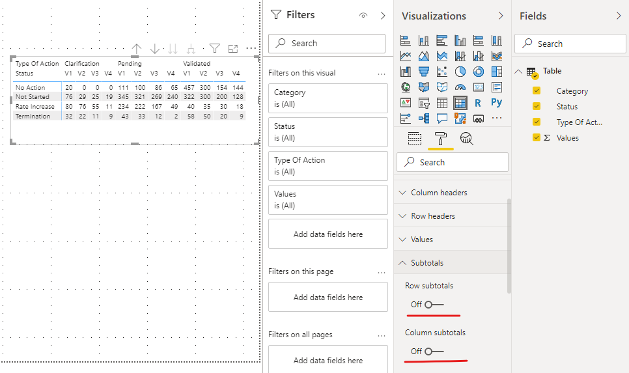
Task: Select the Area chart visual
Action: (424, 56)
